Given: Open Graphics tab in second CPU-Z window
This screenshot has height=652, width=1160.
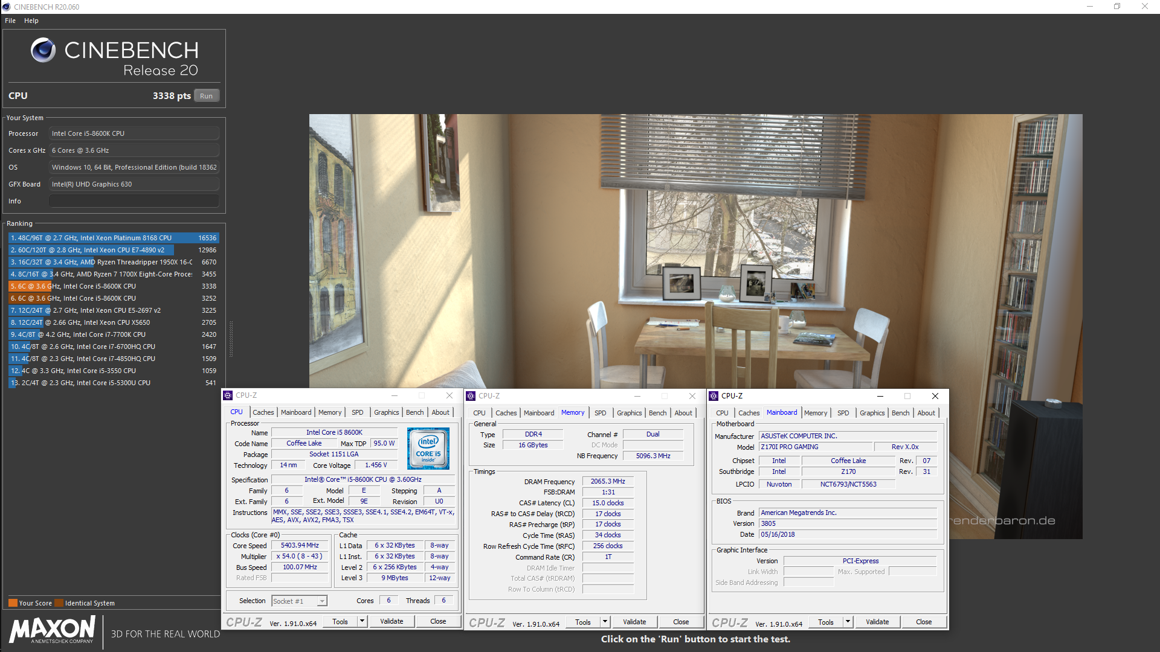Looking at the screenshot, I should click(629, 413).
